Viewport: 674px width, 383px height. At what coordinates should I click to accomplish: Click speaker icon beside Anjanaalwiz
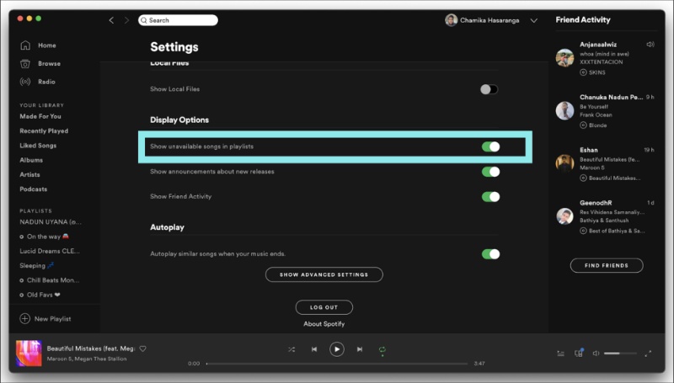click(650, 45)
